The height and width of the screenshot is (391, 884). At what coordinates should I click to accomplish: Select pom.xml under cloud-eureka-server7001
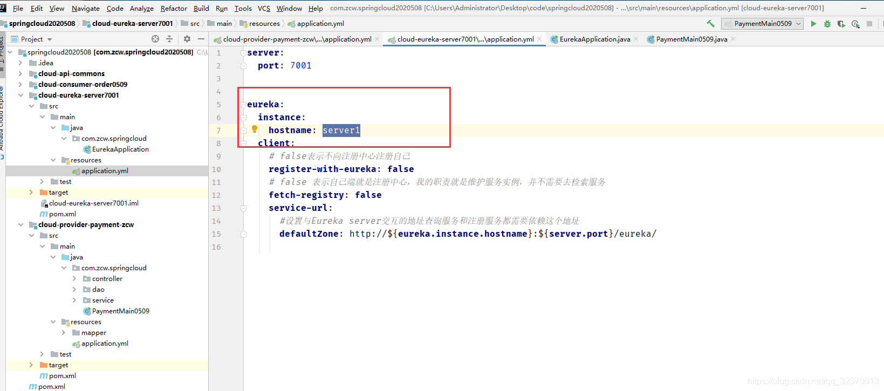point(63,214)
